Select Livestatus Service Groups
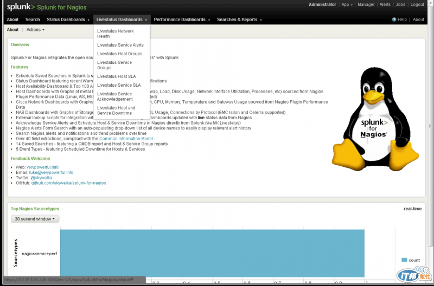This screenshot has height=286, width=434. [x=114, y=65]
